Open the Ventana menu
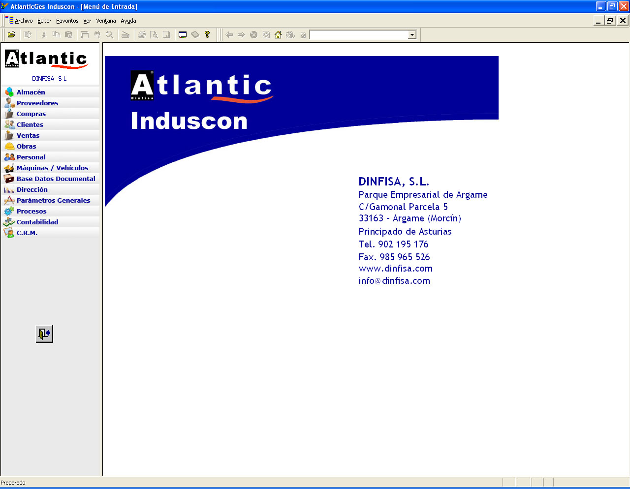The image size is (630, 489). coord(106,21)
